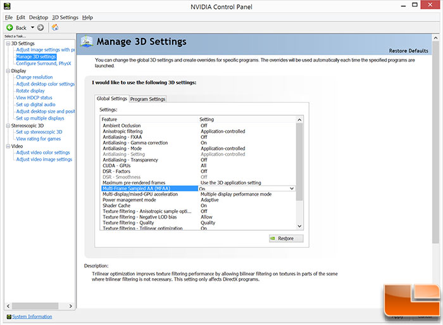Select Maximum pre-rendered frames row

[199, 182]
